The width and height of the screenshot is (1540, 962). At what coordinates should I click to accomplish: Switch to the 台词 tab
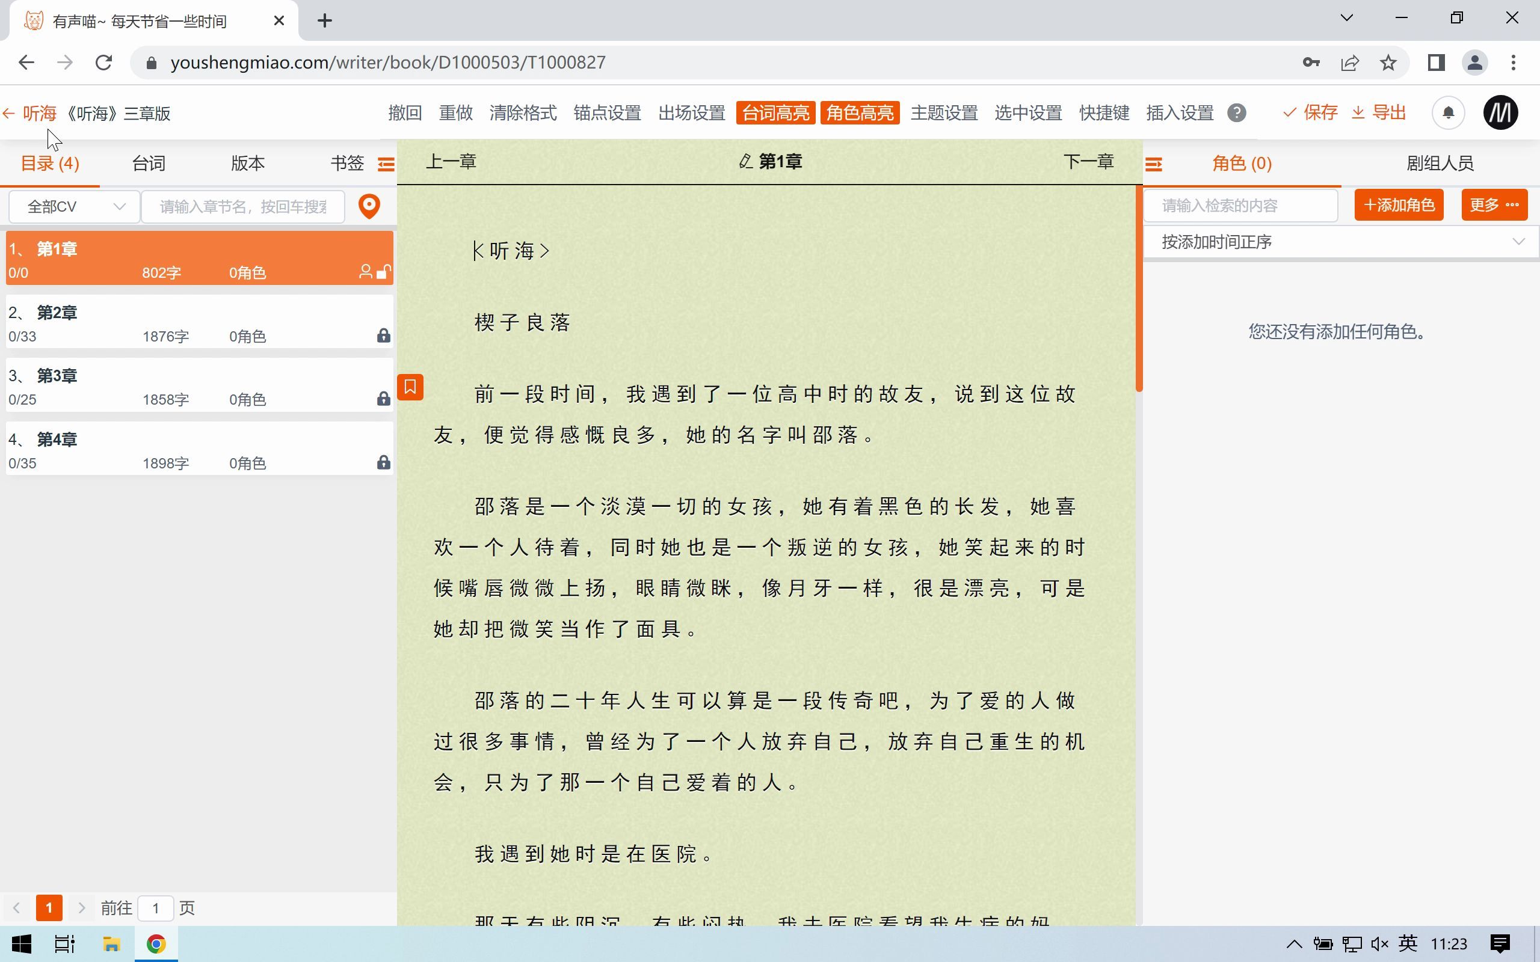(x=149, y=164)
